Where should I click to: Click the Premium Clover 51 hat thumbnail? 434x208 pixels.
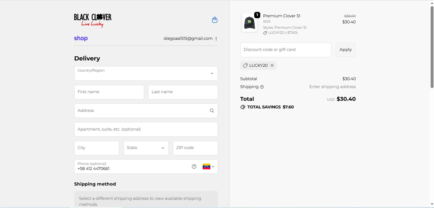(x=249, y=23)
